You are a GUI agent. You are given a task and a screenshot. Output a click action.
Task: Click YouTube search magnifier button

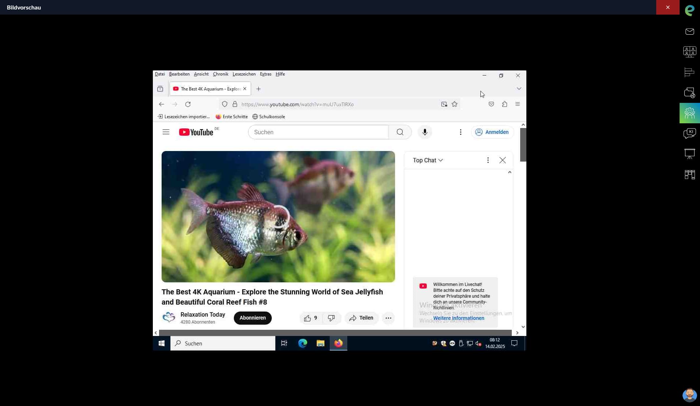click(400, 132)
